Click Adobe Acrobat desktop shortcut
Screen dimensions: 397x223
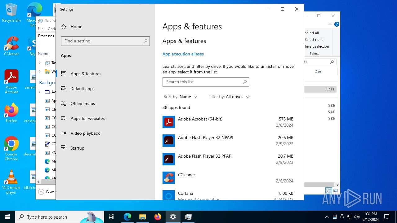pos(11,82)
